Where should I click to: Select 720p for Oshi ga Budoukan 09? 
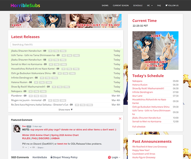(66, 73)
